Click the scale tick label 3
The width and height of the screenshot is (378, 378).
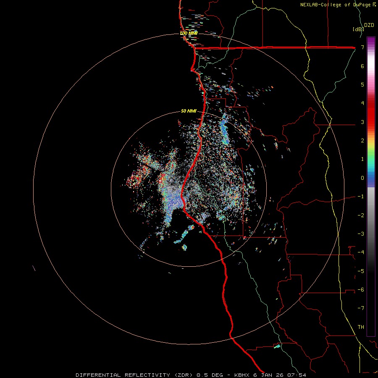point(362,122)
